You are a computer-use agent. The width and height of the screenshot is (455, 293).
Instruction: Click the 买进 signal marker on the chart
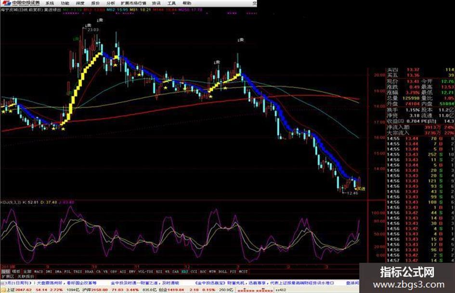pyautogui.click(x=361, y=189)
